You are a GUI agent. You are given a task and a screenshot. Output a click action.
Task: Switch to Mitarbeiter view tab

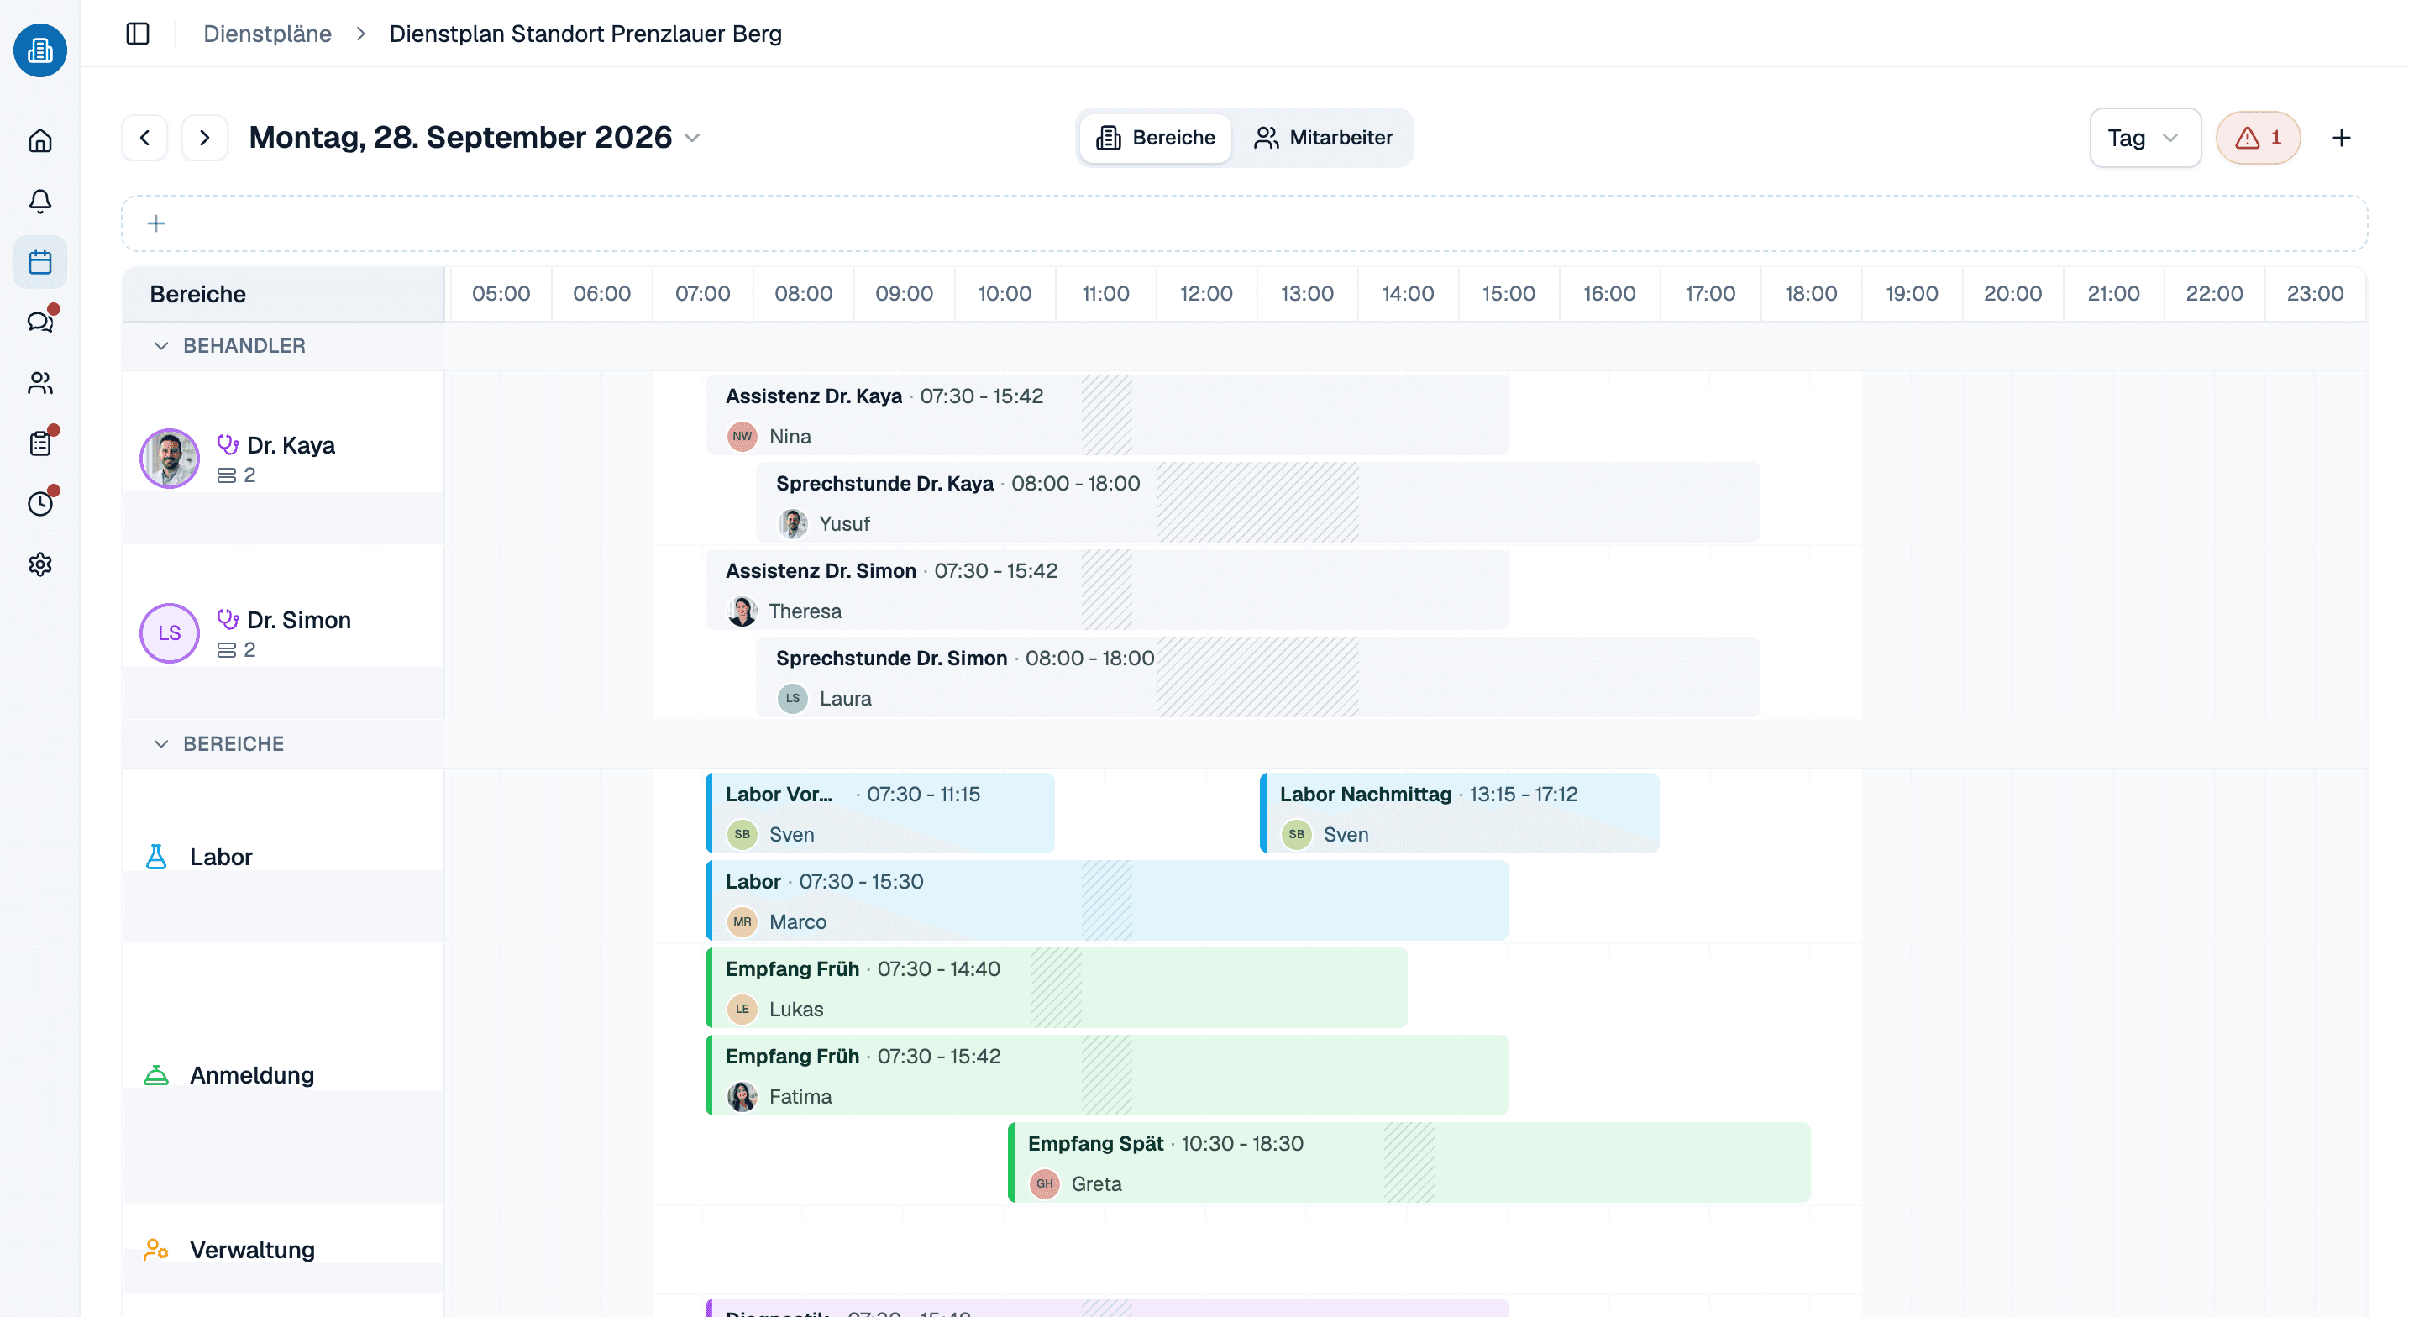(x=1323, y=138)
